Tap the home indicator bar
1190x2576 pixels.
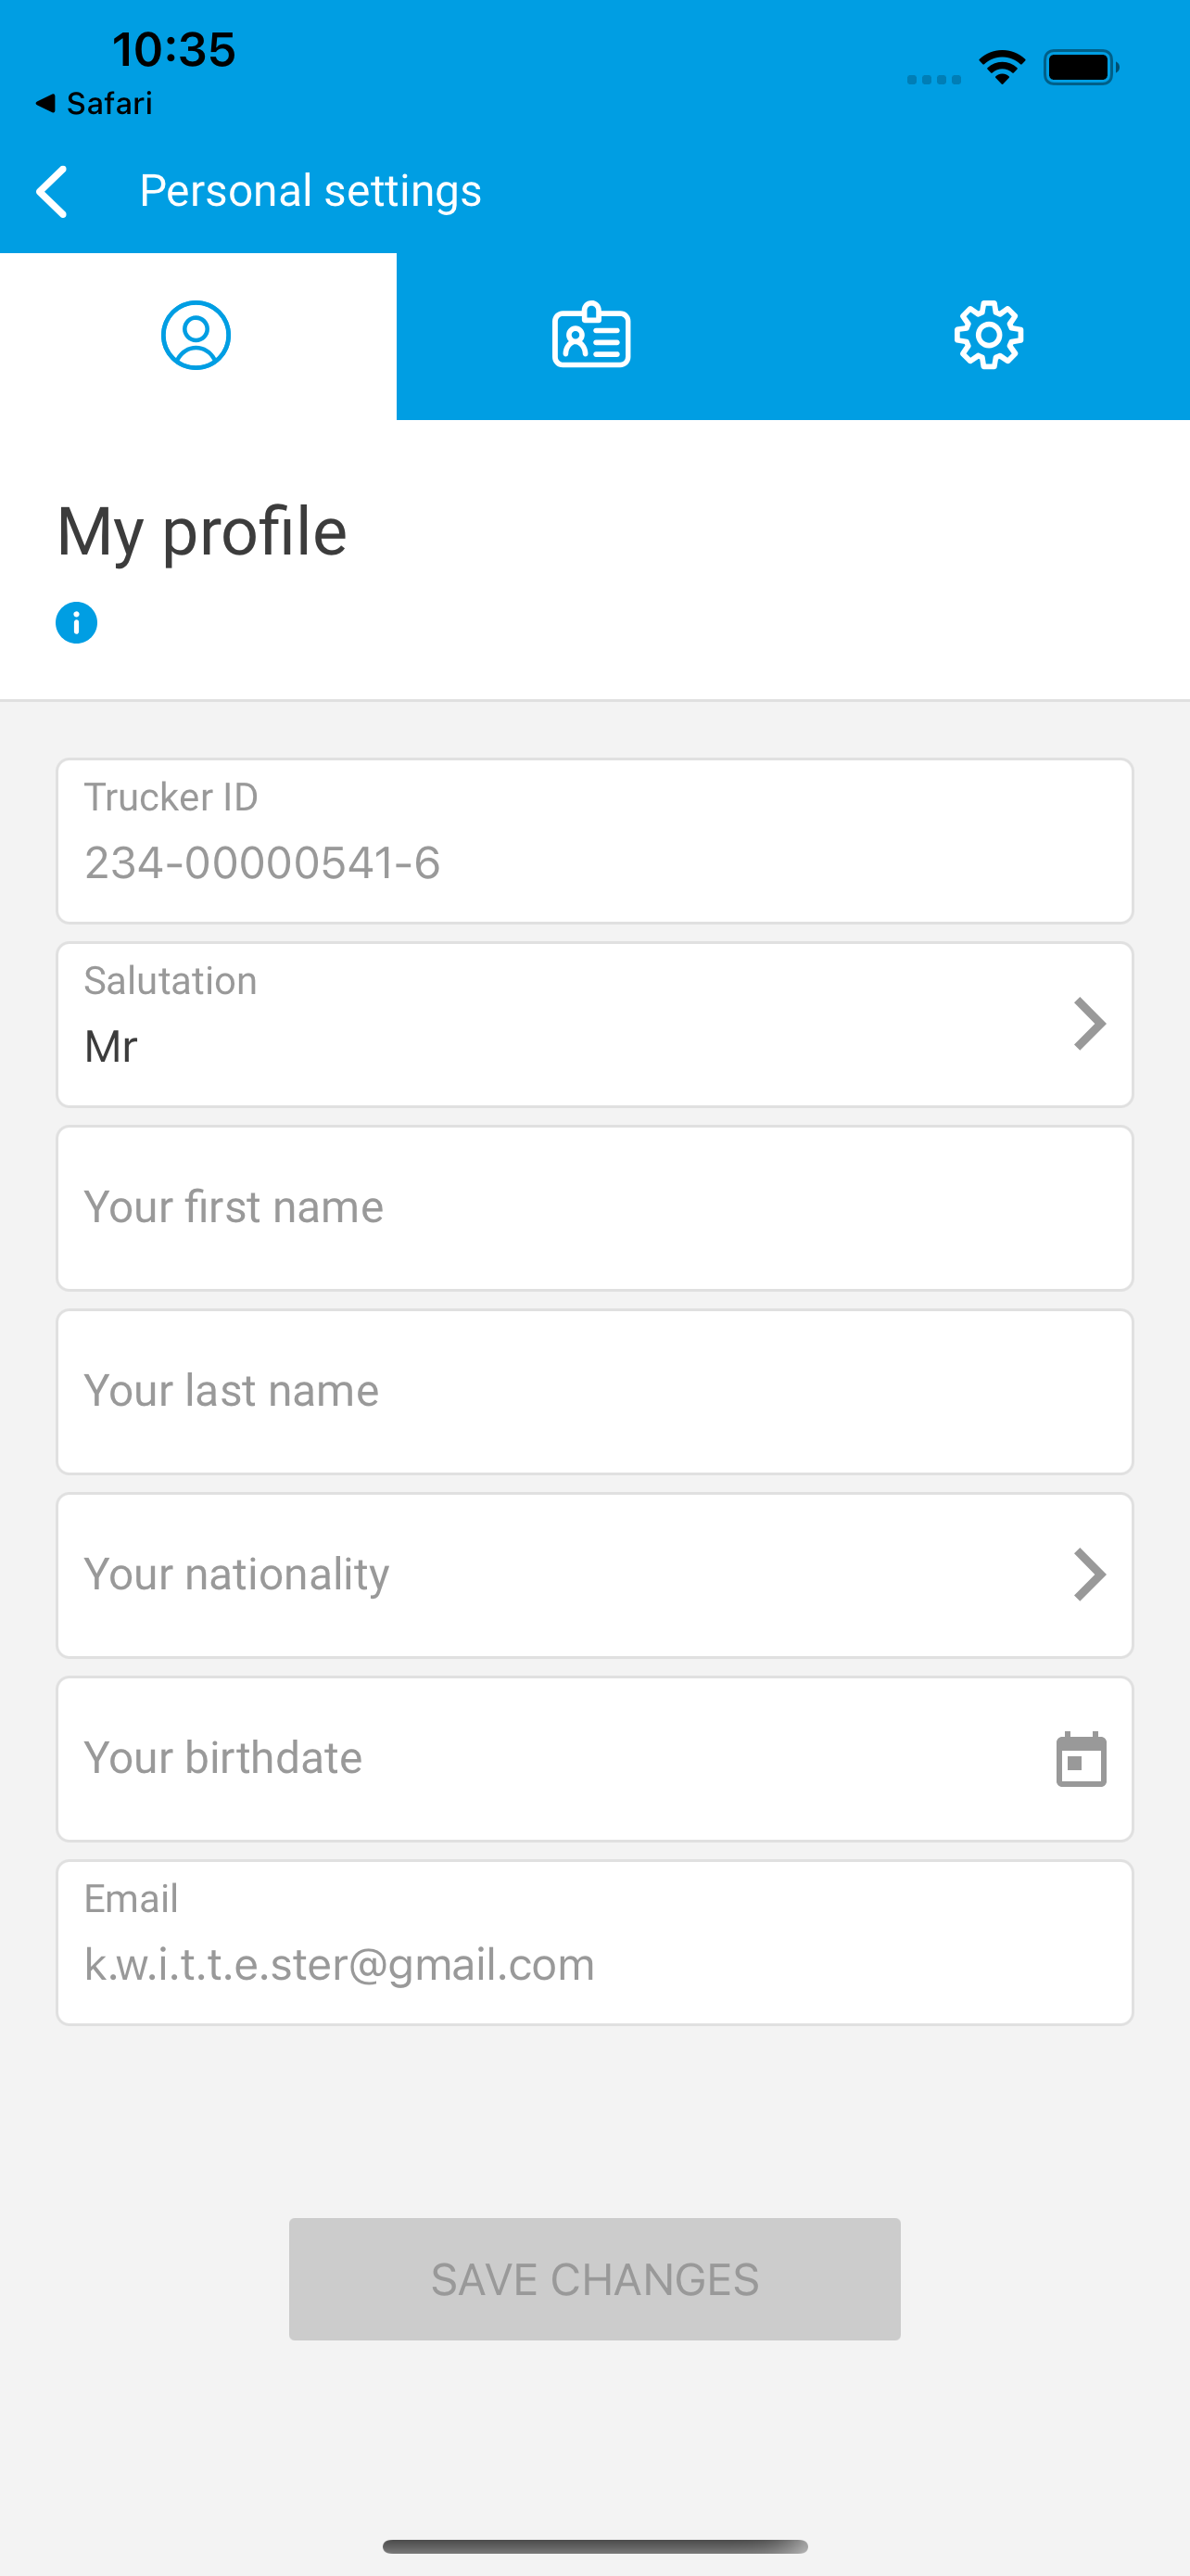coord(594,2546)
